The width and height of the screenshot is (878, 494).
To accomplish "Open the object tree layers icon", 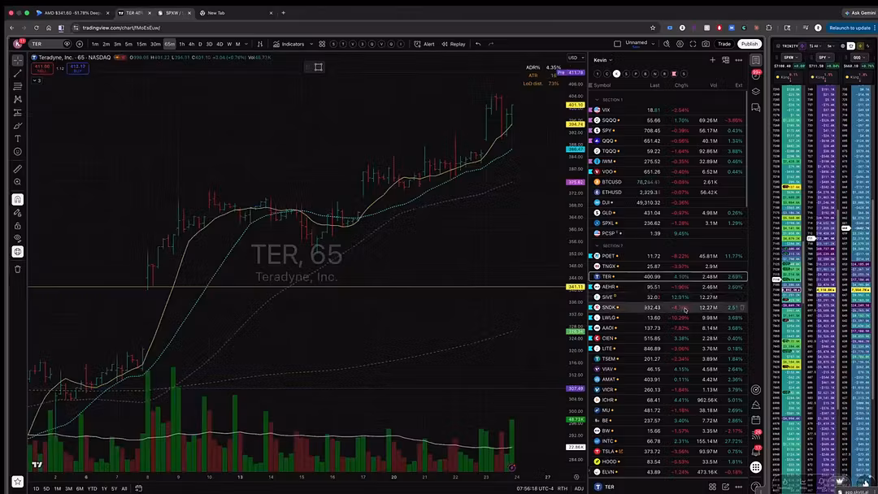I will [756, 91].
